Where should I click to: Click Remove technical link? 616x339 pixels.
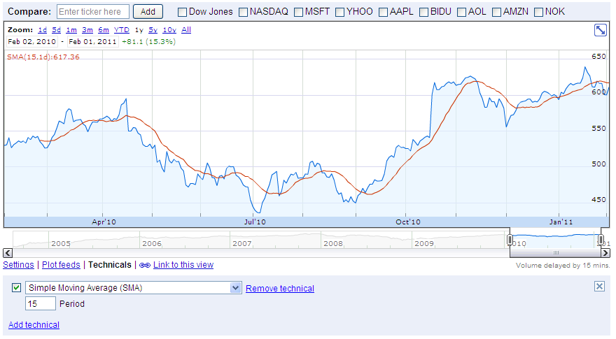click(280, 289)
